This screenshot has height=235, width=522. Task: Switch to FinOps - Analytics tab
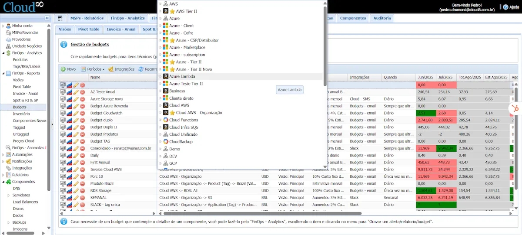(127, 18)
